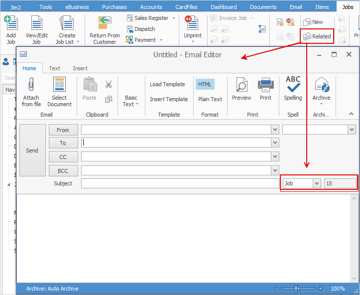Click the From button
This screenshot has height=295, width=360.
pyautogui.click(x=63, y=130)
